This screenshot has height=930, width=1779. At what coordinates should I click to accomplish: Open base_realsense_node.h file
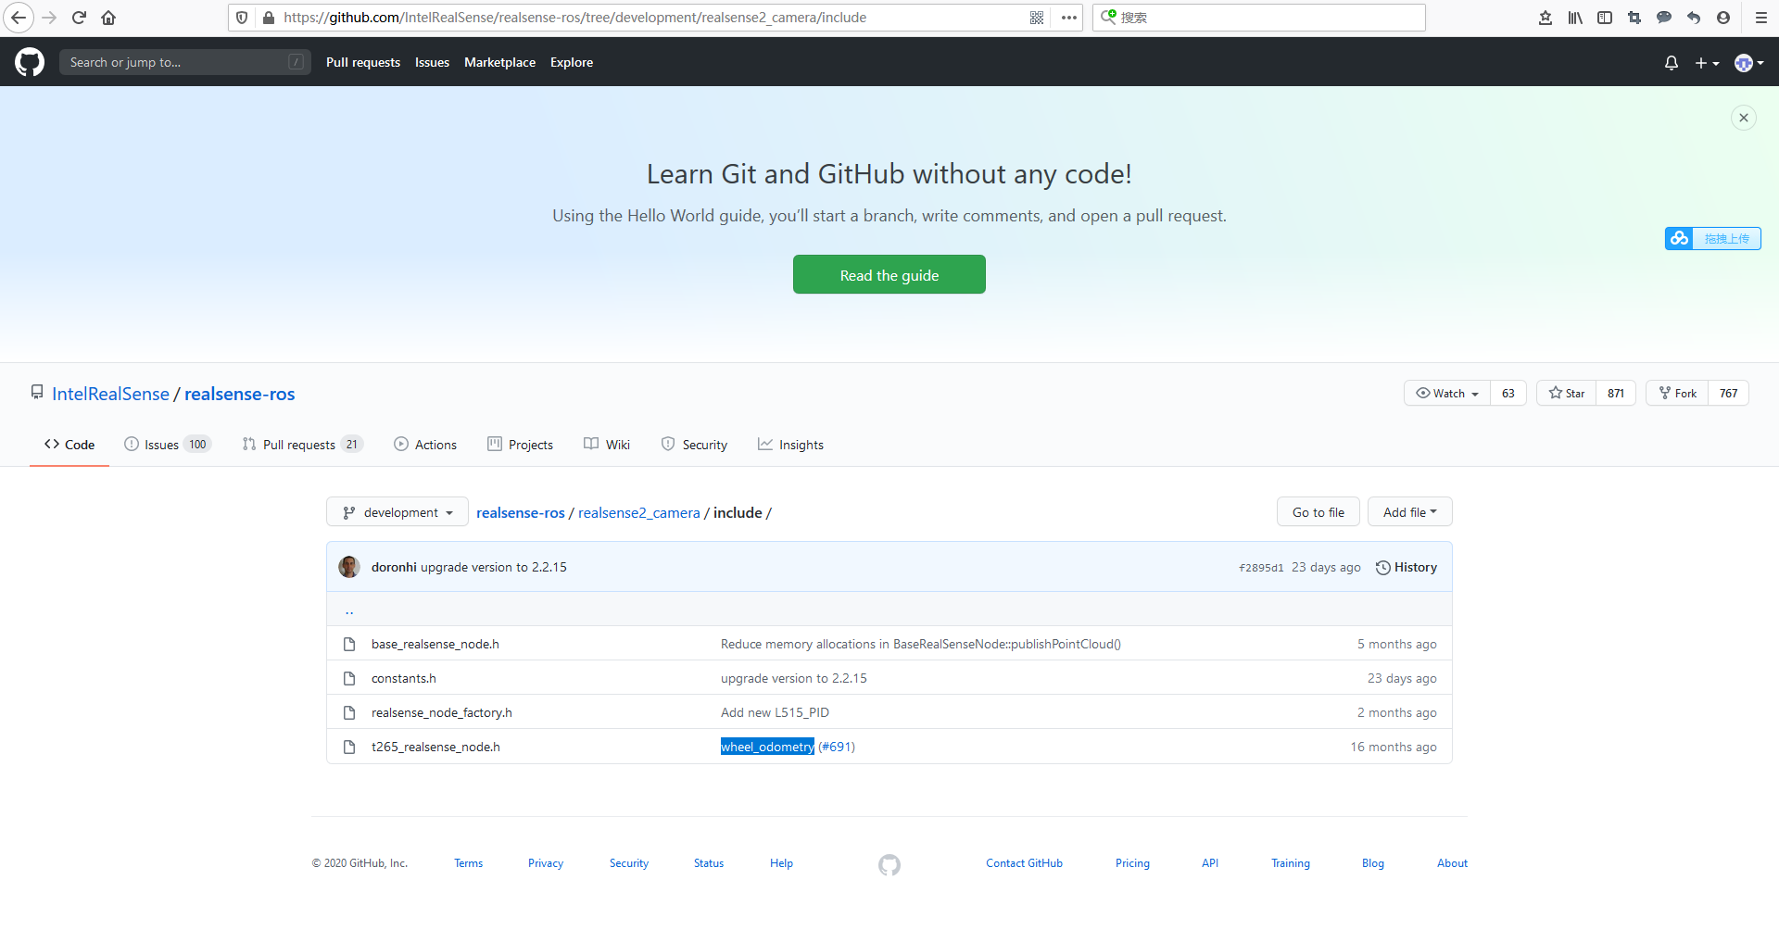pos(435,644)
